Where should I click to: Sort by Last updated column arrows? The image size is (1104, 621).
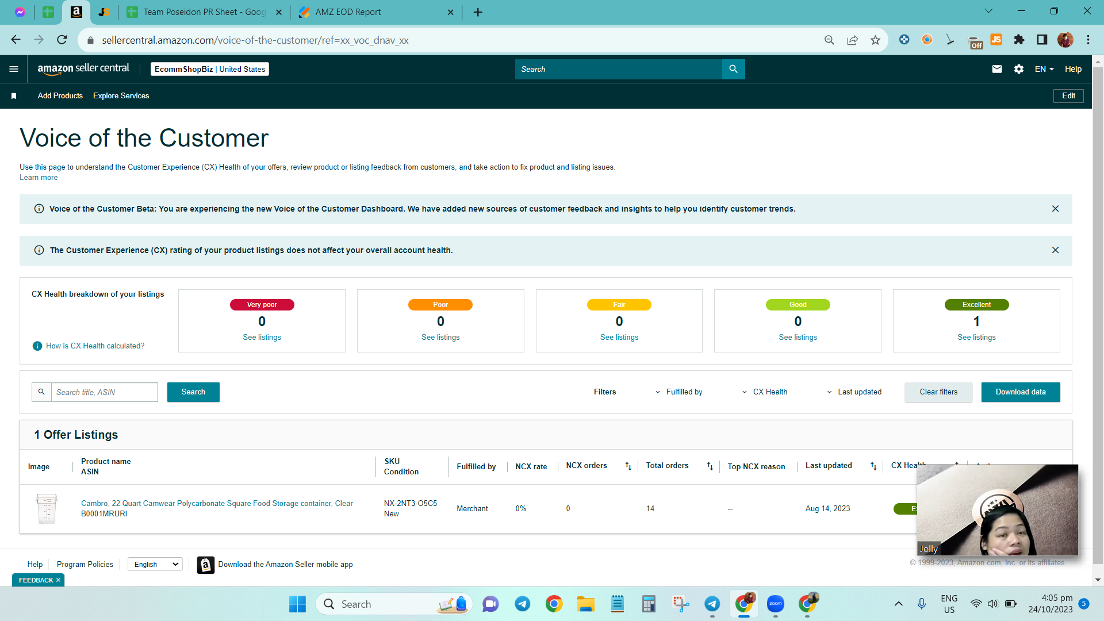coord(873,466)
